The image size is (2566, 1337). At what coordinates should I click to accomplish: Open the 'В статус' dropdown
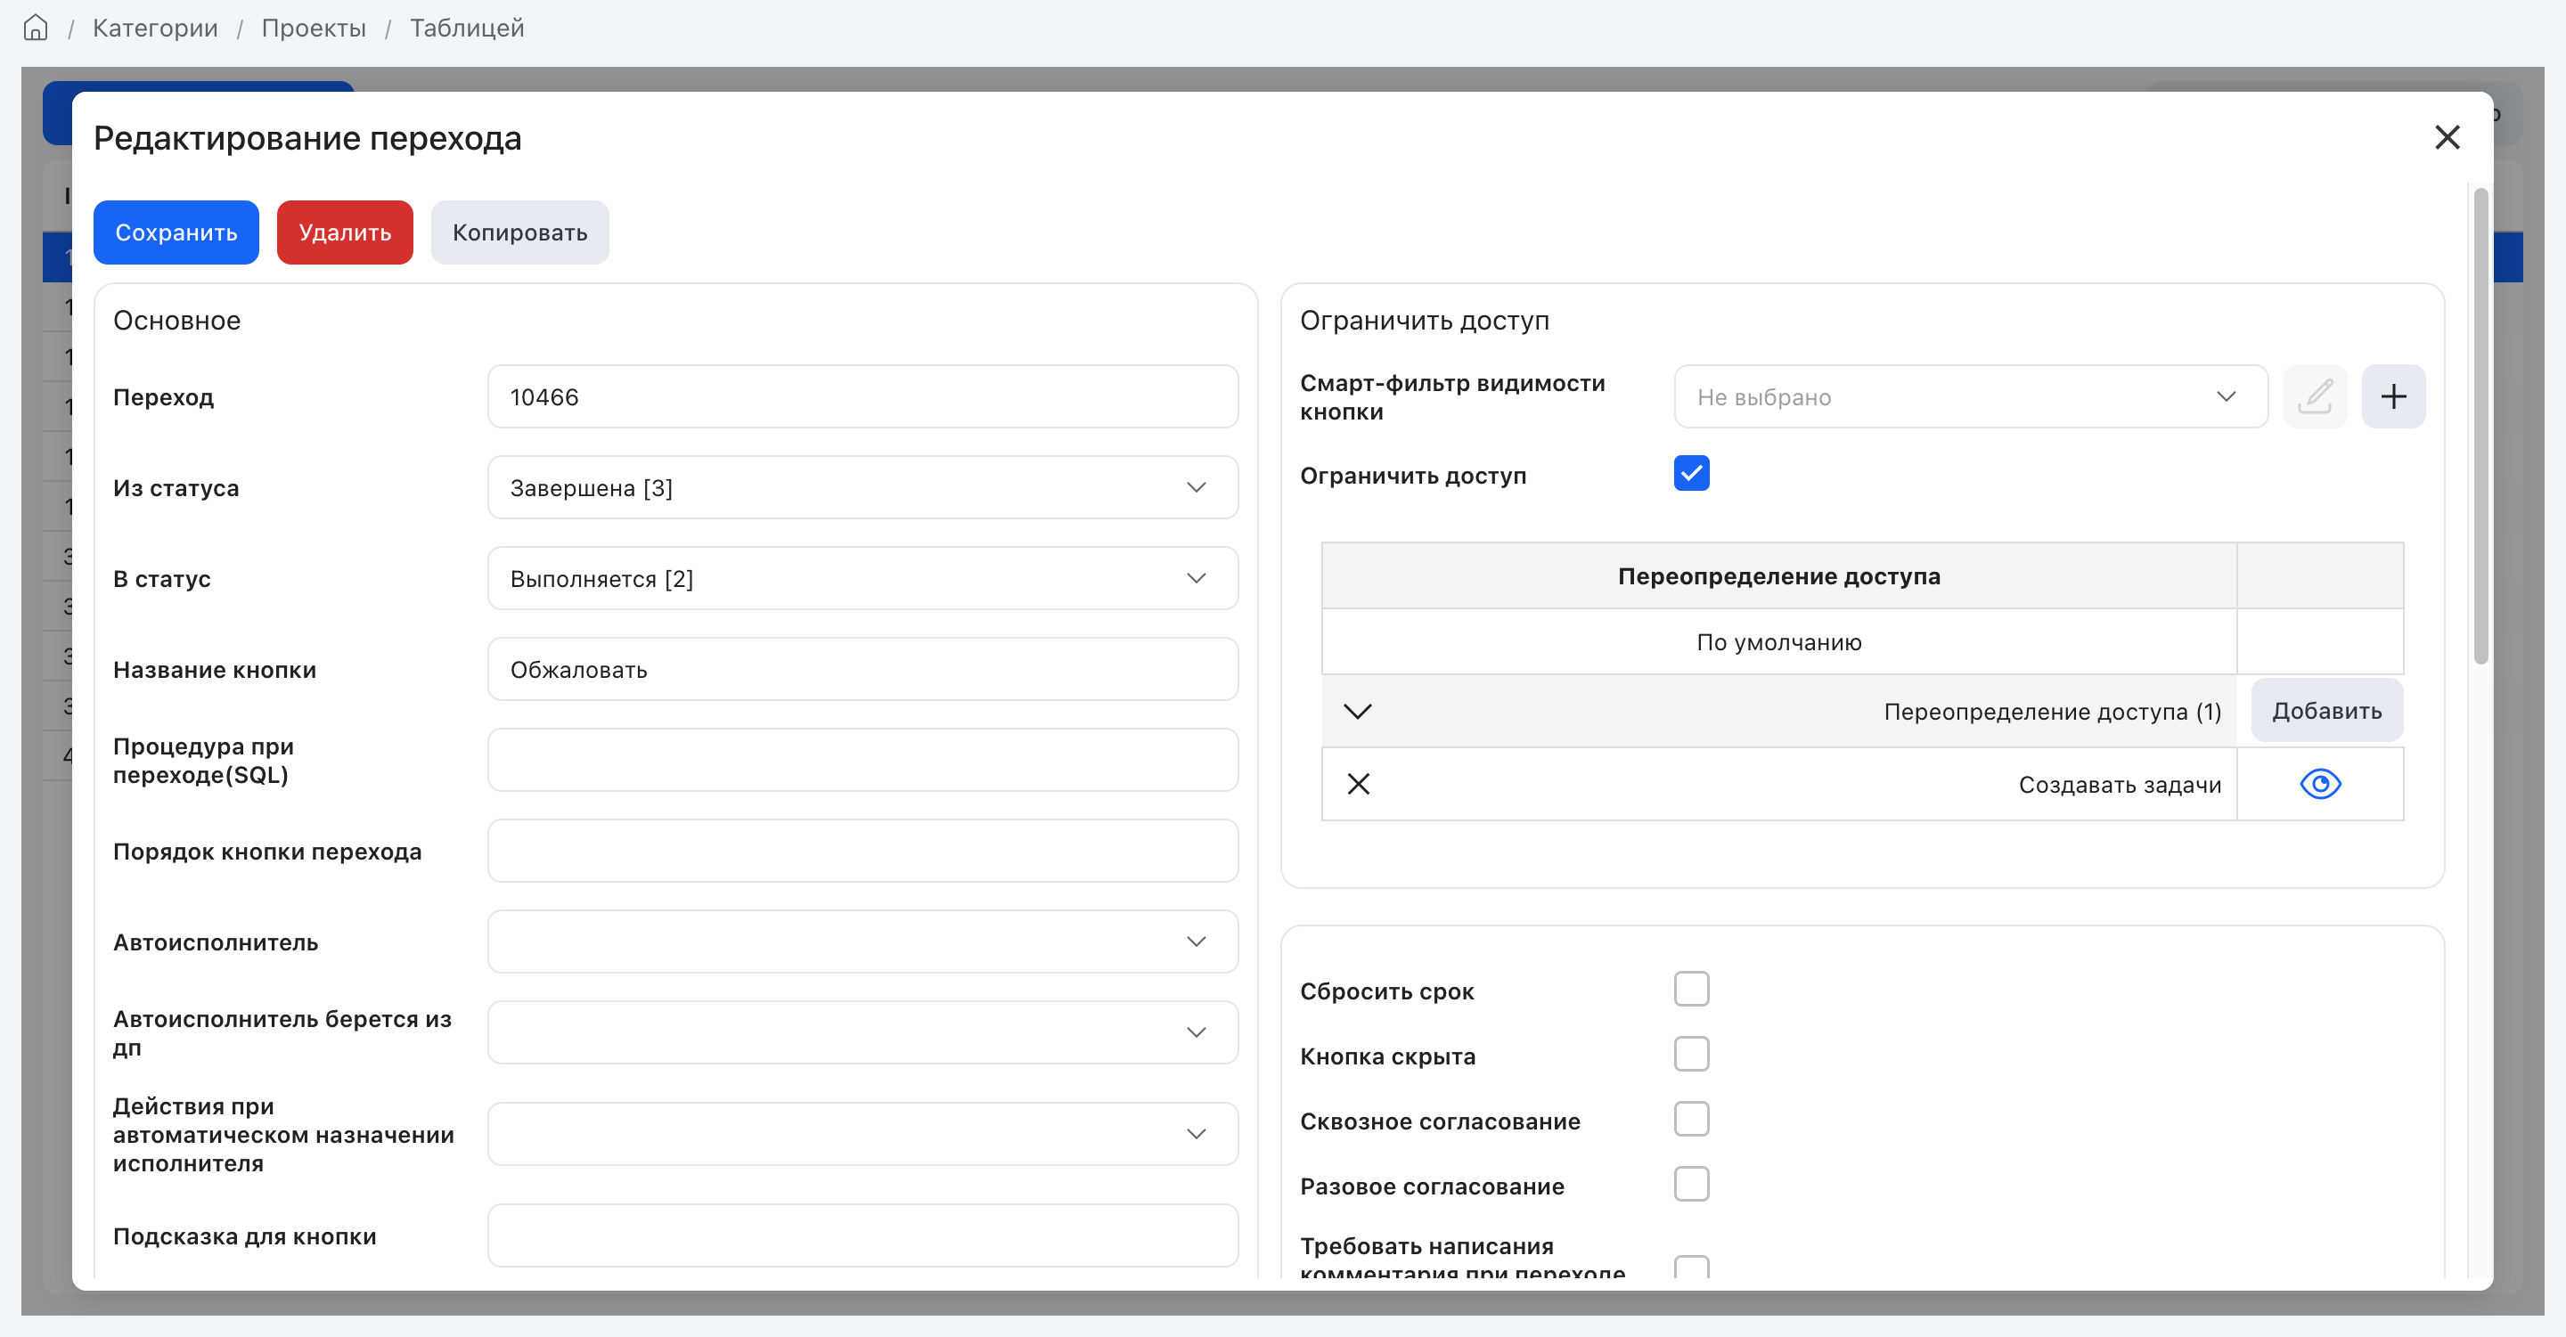[862, 577]
